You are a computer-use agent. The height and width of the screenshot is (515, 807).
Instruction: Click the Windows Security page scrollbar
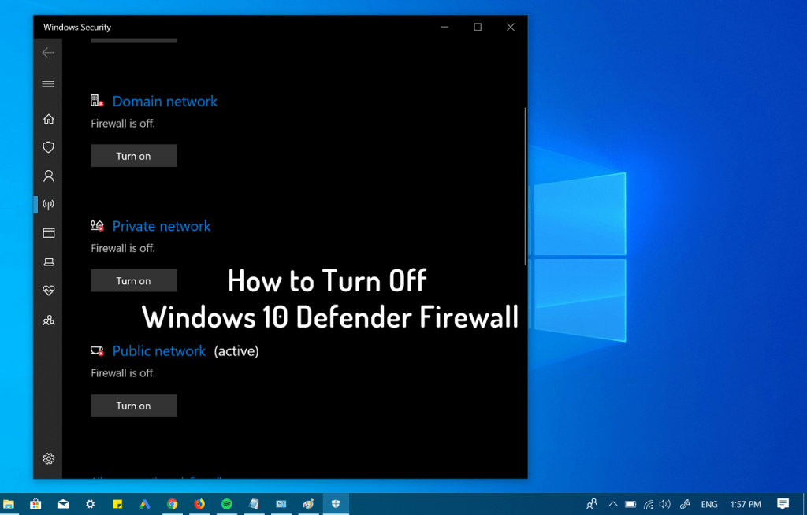pos(525,187)
